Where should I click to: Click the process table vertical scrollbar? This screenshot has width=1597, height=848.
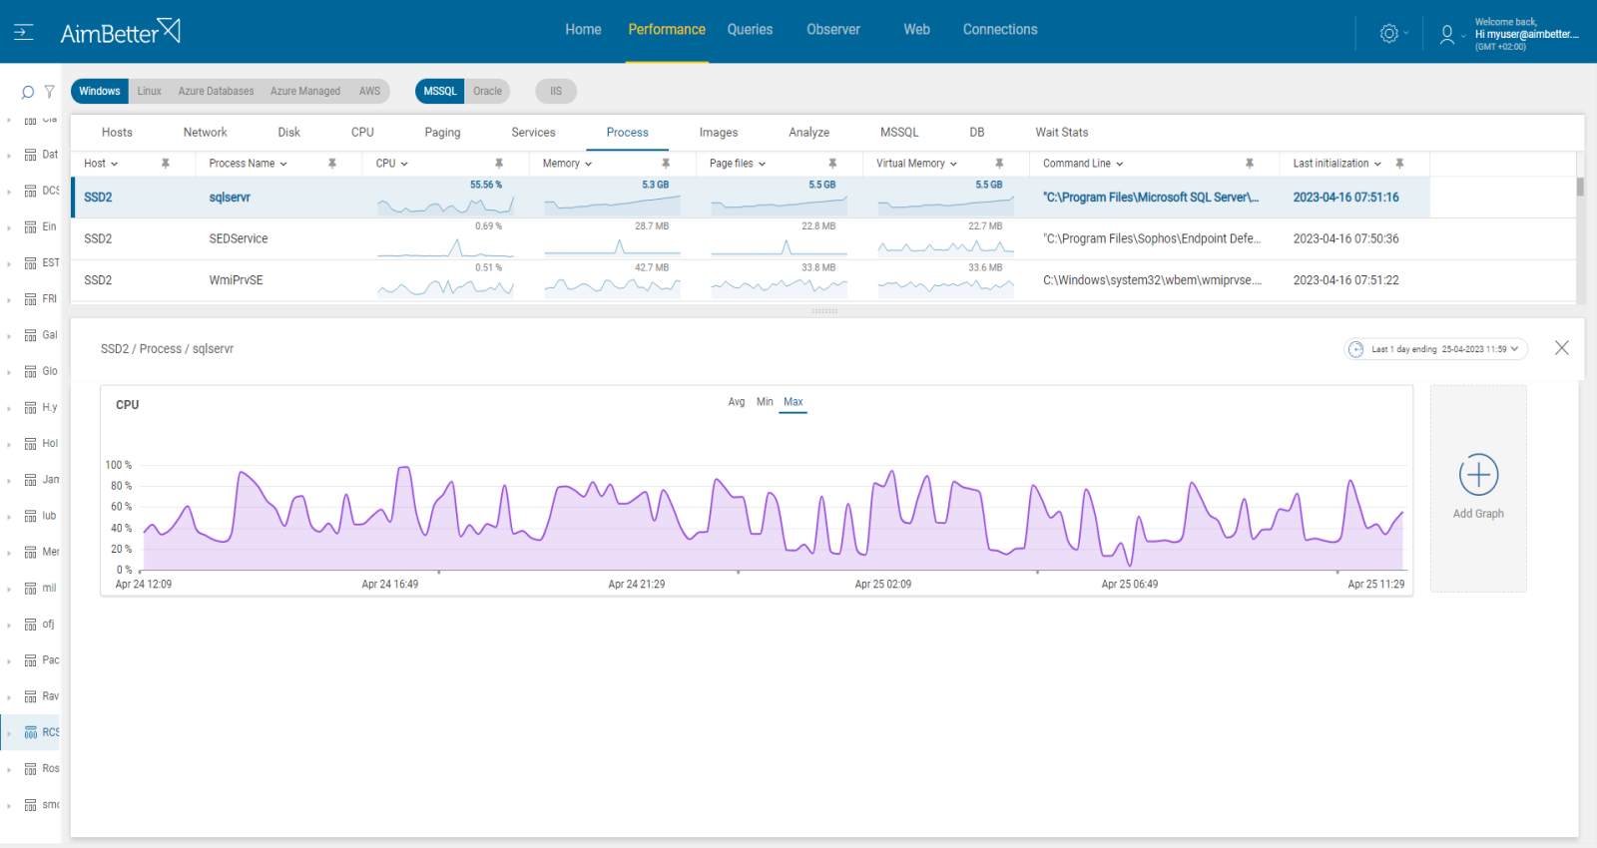(1580, 188)
